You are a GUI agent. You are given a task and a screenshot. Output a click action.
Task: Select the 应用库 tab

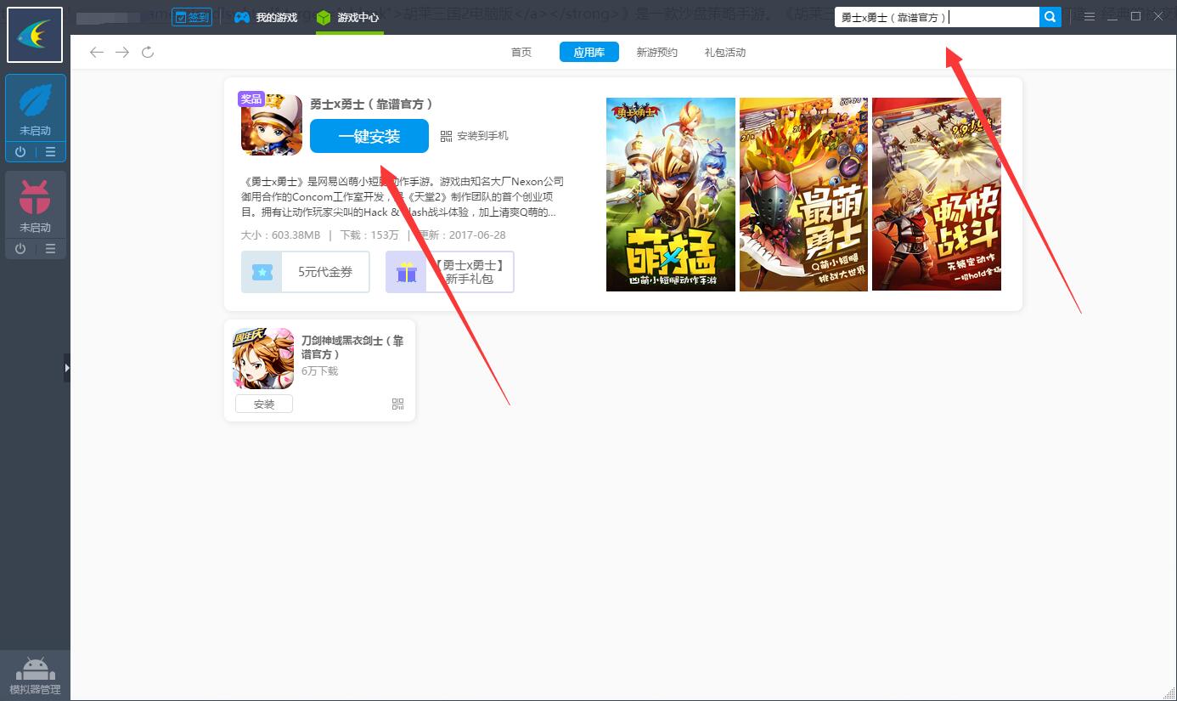click(x=589, y=53)
